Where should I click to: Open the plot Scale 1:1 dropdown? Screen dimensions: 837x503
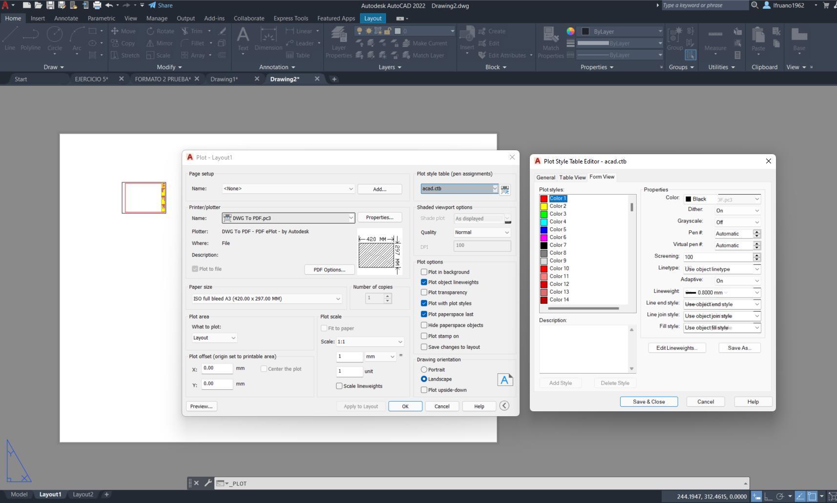370,342
